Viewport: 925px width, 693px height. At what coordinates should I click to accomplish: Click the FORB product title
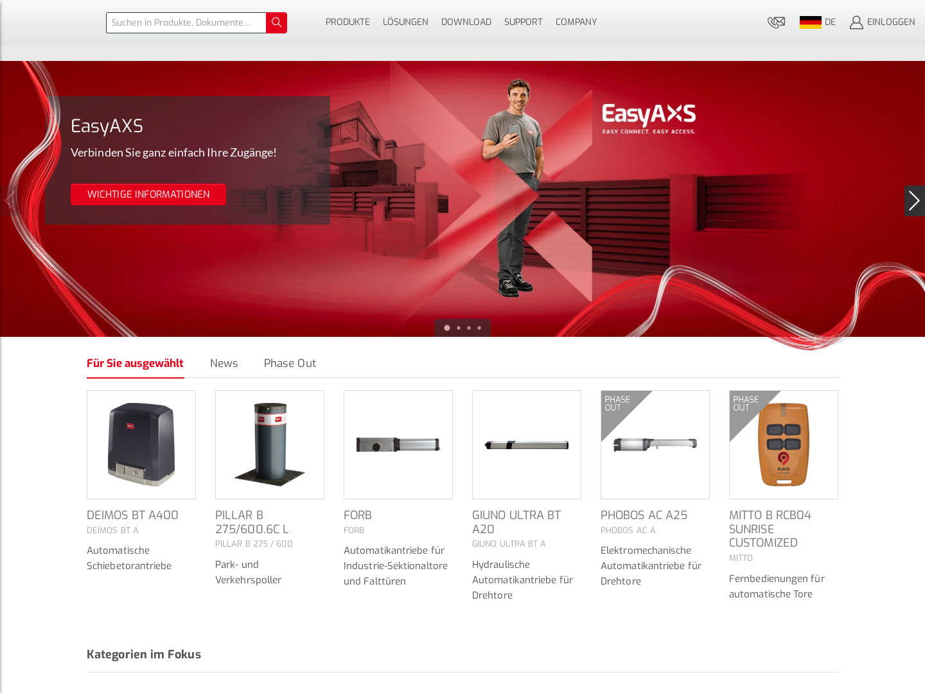[x=358, y=515]
